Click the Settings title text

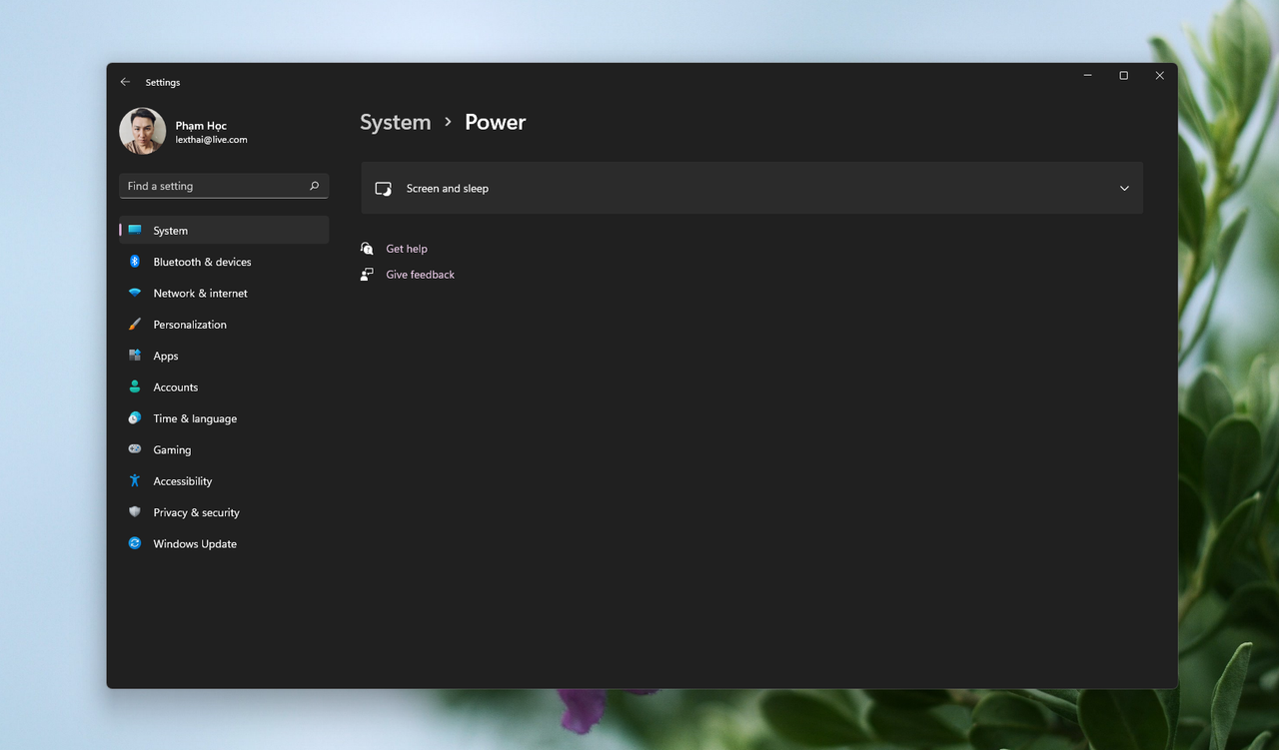click(x=163, y=82)
